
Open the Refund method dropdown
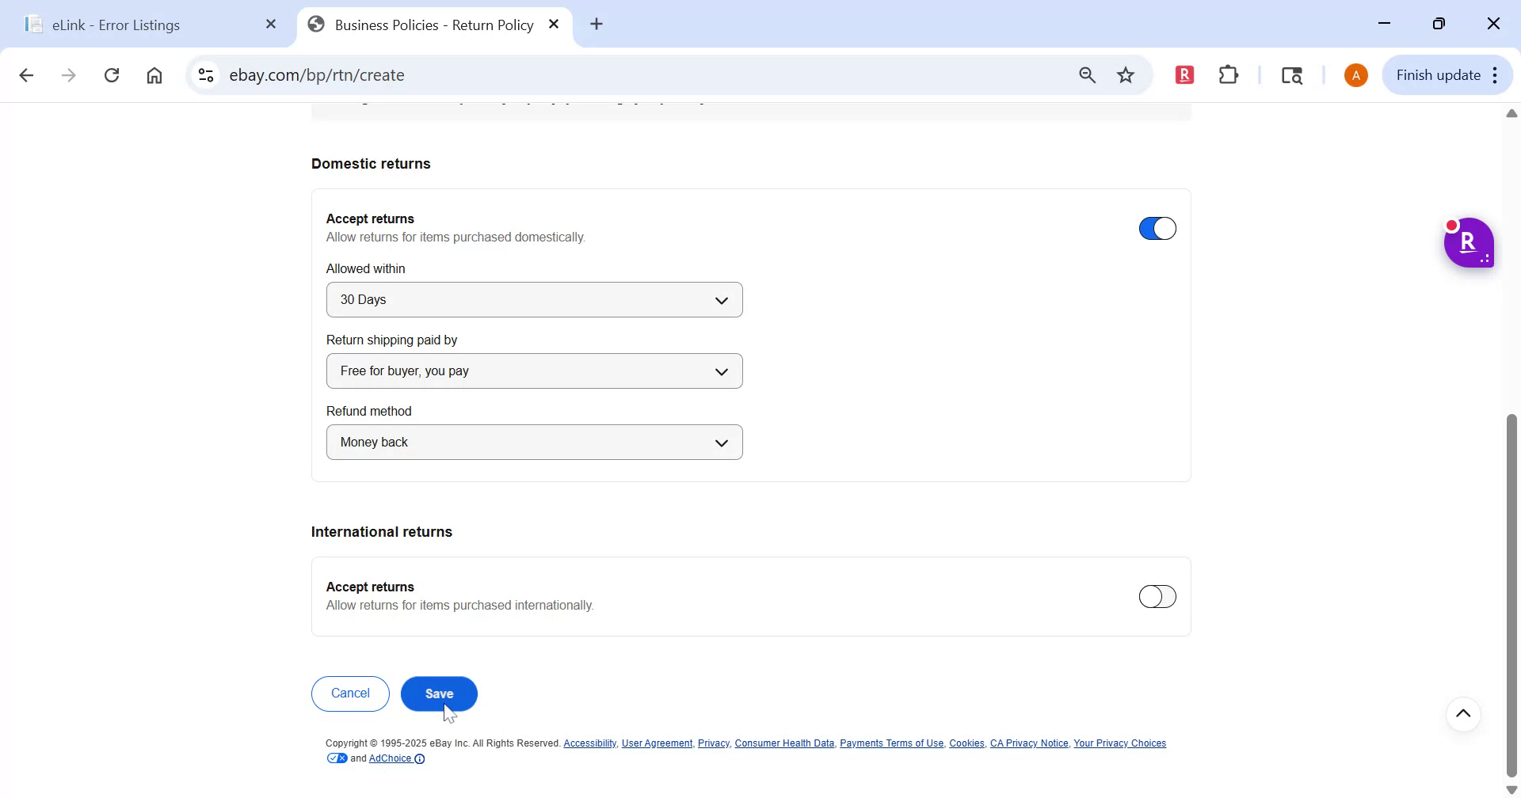(534, 442)
